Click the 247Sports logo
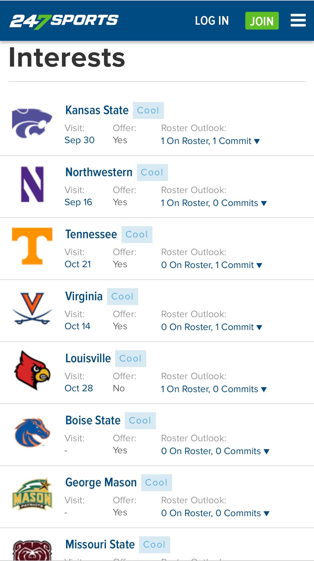 click(x=64, y=21)
